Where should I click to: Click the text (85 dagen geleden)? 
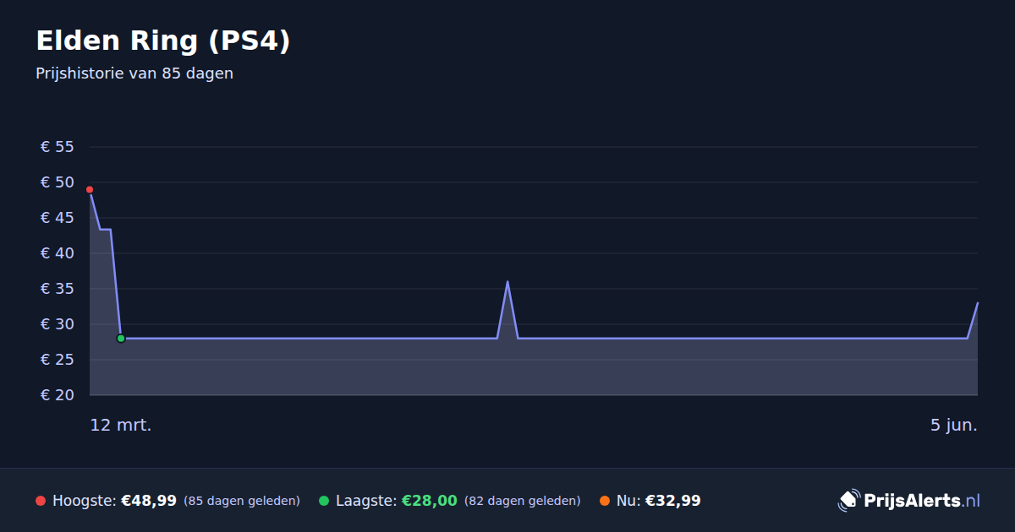(x=242, y=501)
